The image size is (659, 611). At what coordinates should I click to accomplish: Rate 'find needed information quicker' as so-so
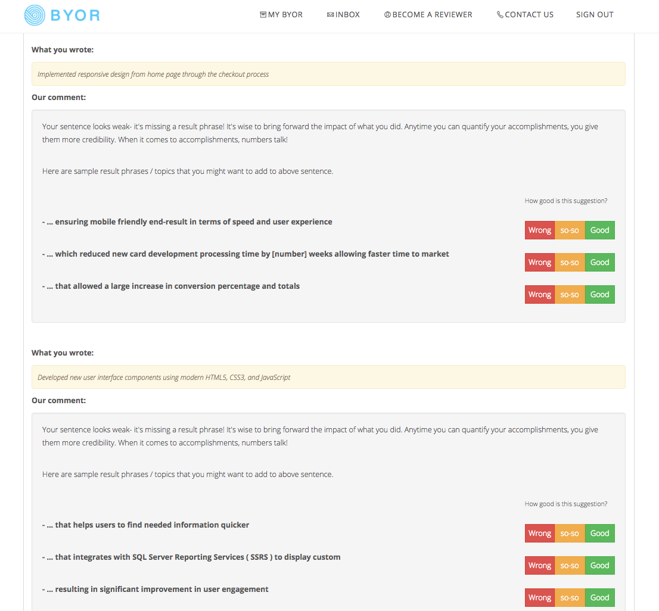coord(570,534)
